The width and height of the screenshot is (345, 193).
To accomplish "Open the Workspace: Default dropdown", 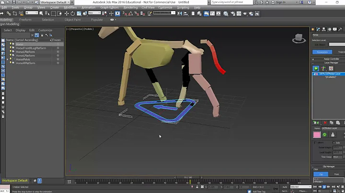I will coord(55,2).
